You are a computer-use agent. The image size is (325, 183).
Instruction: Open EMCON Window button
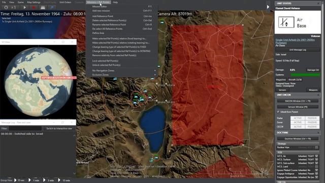(x=298, y=101)
